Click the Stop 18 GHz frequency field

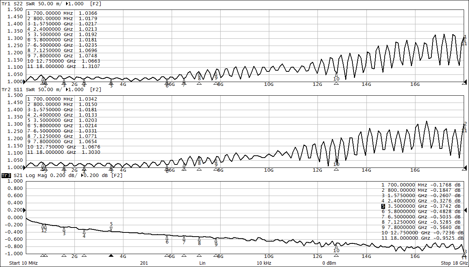click(454, 263)
